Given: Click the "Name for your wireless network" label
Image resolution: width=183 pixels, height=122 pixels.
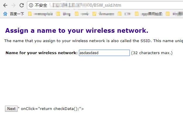Looking at the screenshot, I should [41, 53].
